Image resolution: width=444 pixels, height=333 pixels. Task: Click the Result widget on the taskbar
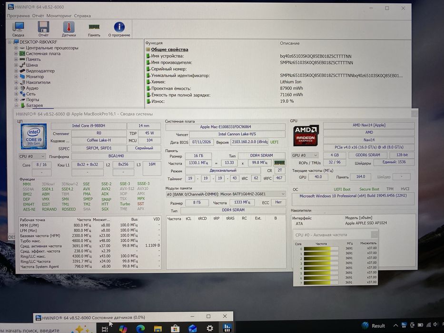pos(374,325)
